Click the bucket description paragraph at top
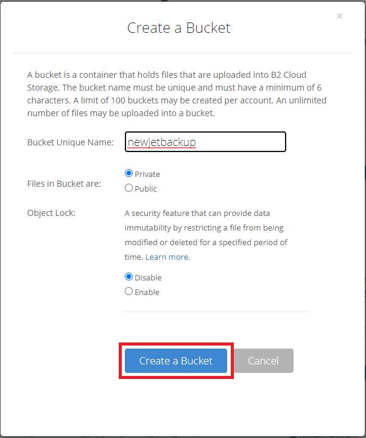 (177, 94)
